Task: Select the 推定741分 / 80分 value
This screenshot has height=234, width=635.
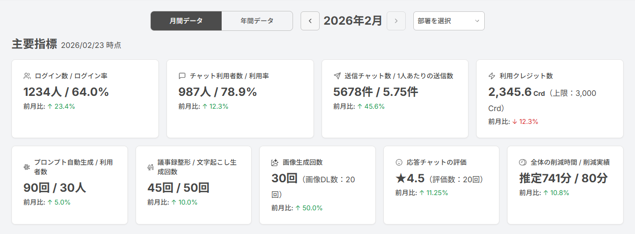Action: coord(564,178)
